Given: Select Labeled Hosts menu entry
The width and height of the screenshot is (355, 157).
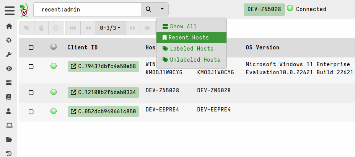Looking at the screenshot, I should tap(191, 49).
